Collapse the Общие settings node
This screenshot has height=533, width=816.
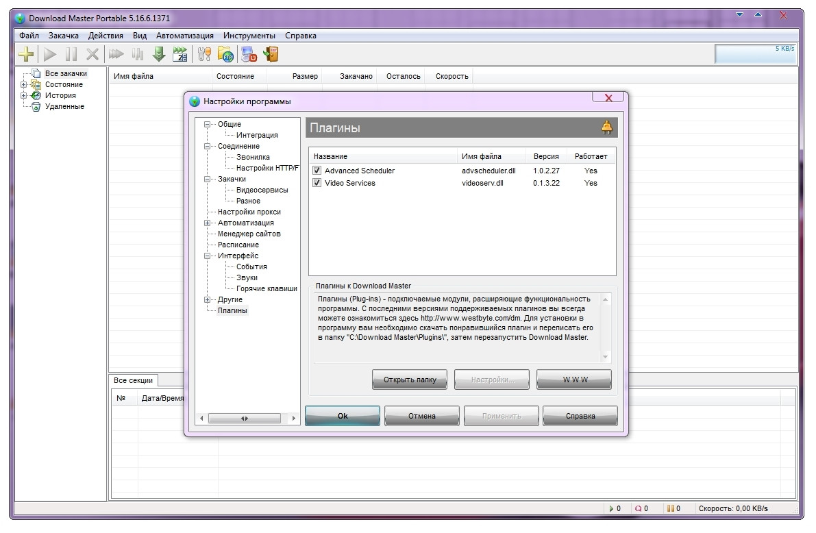pyautogui.click(x=207, y=125)
